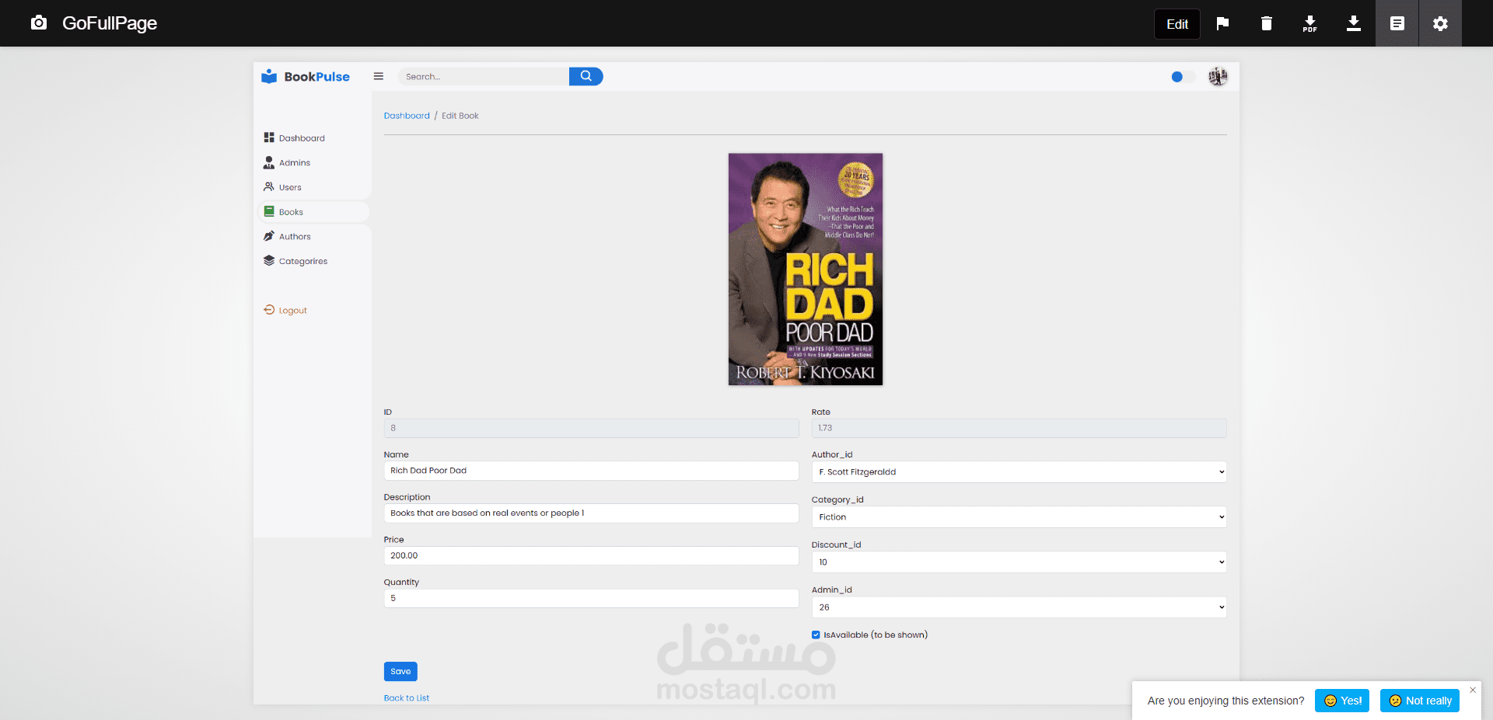
Task: Open GoFullPage settings gear
Action: [1440, 23]
